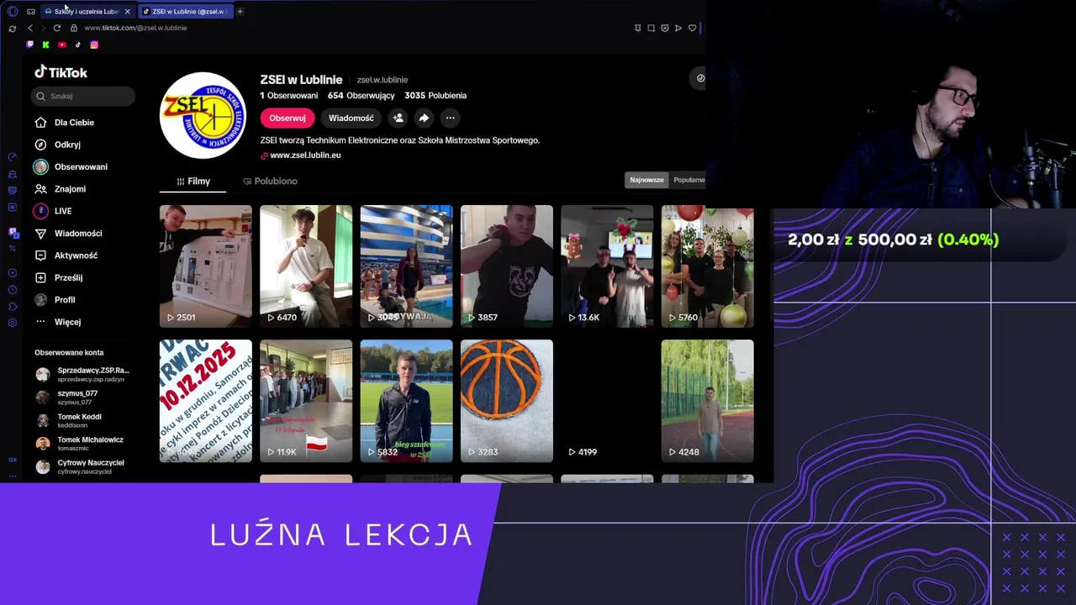Open Opera sidebar settings gear icon
1076x605 pixels.
12,323
